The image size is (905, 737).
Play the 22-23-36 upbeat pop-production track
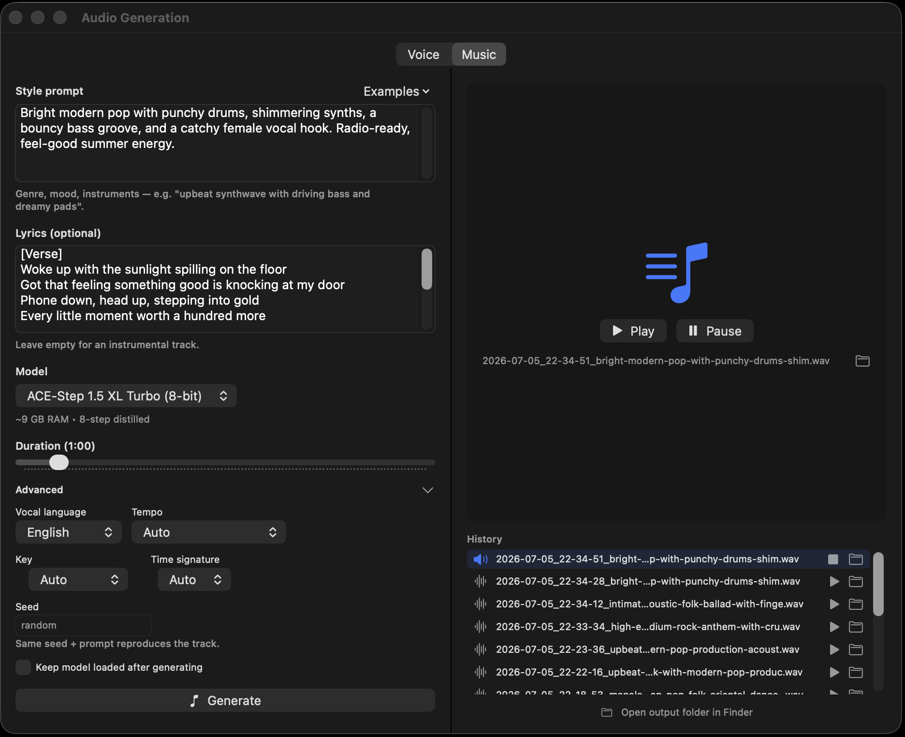pos(834,649)
